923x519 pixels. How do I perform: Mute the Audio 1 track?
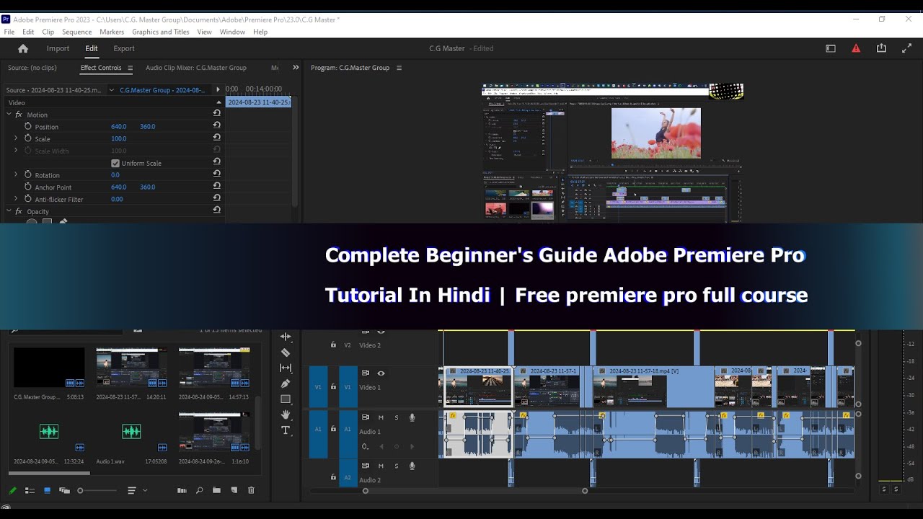(x=381, y=417)
